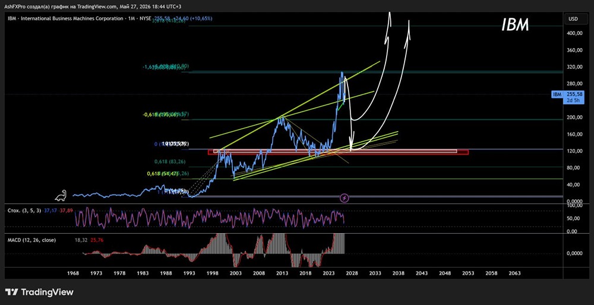Screen dimensions: 594x305
Task: Click the 2028 year on time axis
Action: pos(352,273)
